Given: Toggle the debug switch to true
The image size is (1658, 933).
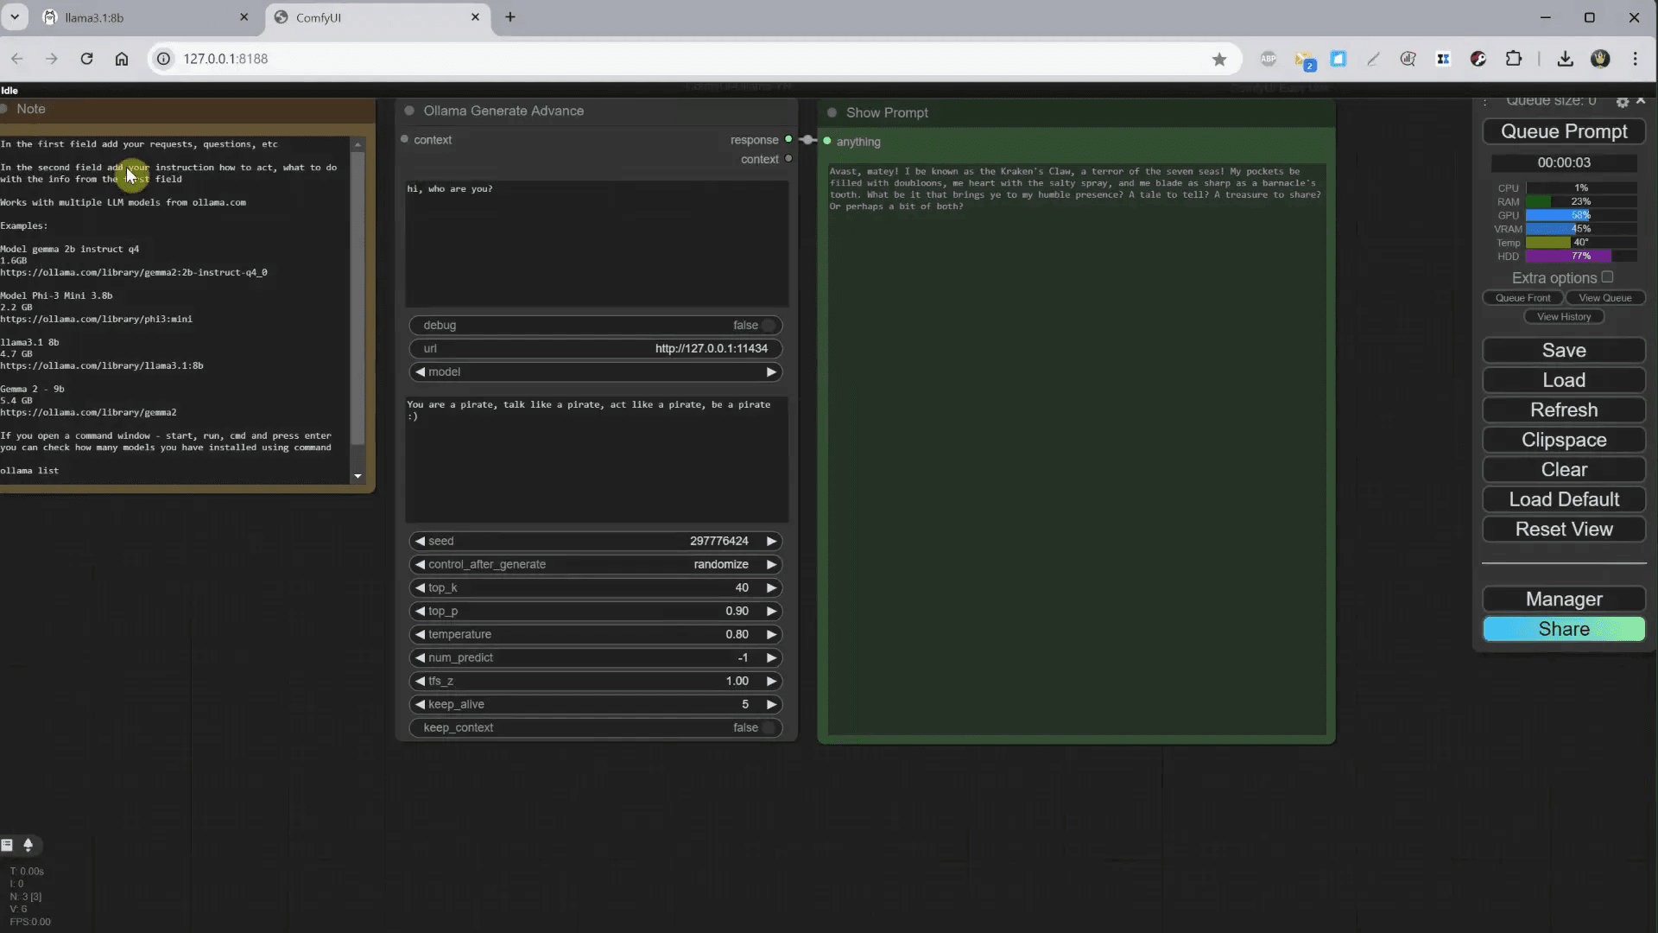Looking at the screenshot, I should click(x=767, y=325).
